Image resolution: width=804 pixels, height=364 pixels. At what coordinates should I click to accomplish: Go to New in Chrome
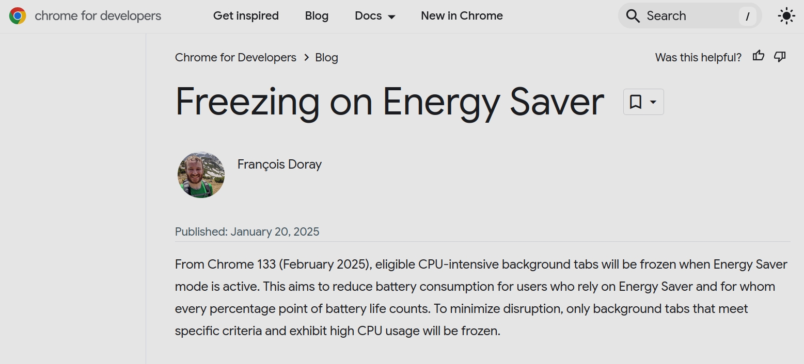[x=462, y=16]
